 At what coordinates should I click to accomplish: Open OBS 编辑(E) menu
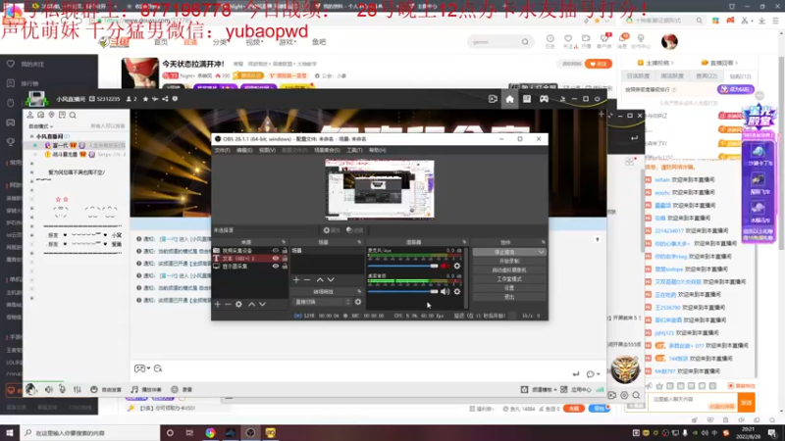click(x=244, y=150)
